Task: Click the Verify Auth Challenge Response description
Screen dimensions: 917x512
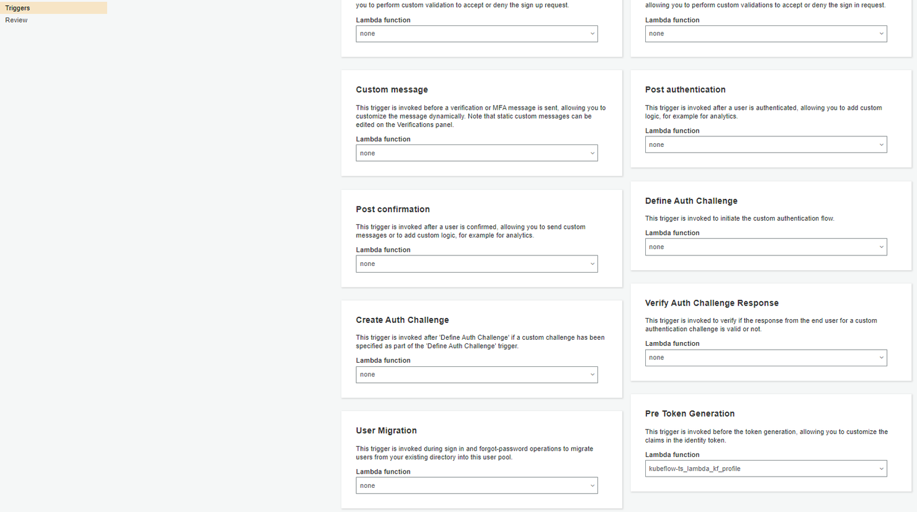Action: point(761,325)
